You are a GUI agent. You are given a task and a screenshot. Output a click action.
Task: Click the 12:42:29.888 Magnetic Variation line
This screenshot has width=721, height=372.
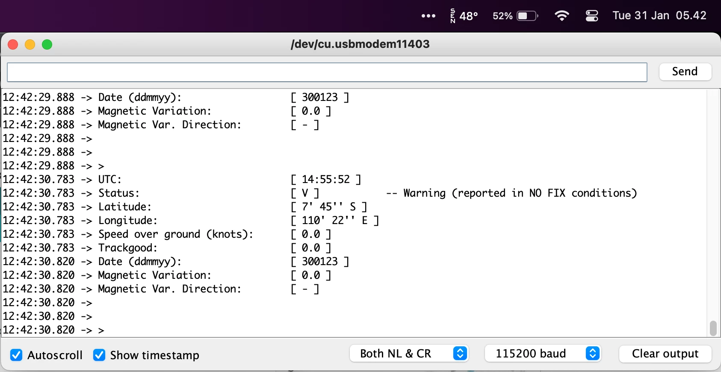[x=167, y=111]
